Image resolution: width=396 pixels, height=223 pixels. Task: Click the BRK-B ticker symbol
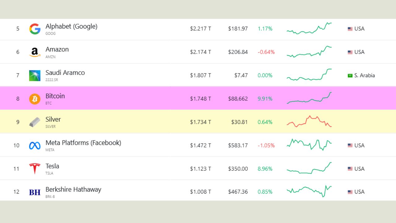50,196
